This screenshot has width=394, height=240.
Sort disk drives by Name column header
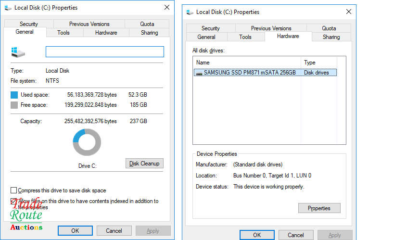coord(246,63)
